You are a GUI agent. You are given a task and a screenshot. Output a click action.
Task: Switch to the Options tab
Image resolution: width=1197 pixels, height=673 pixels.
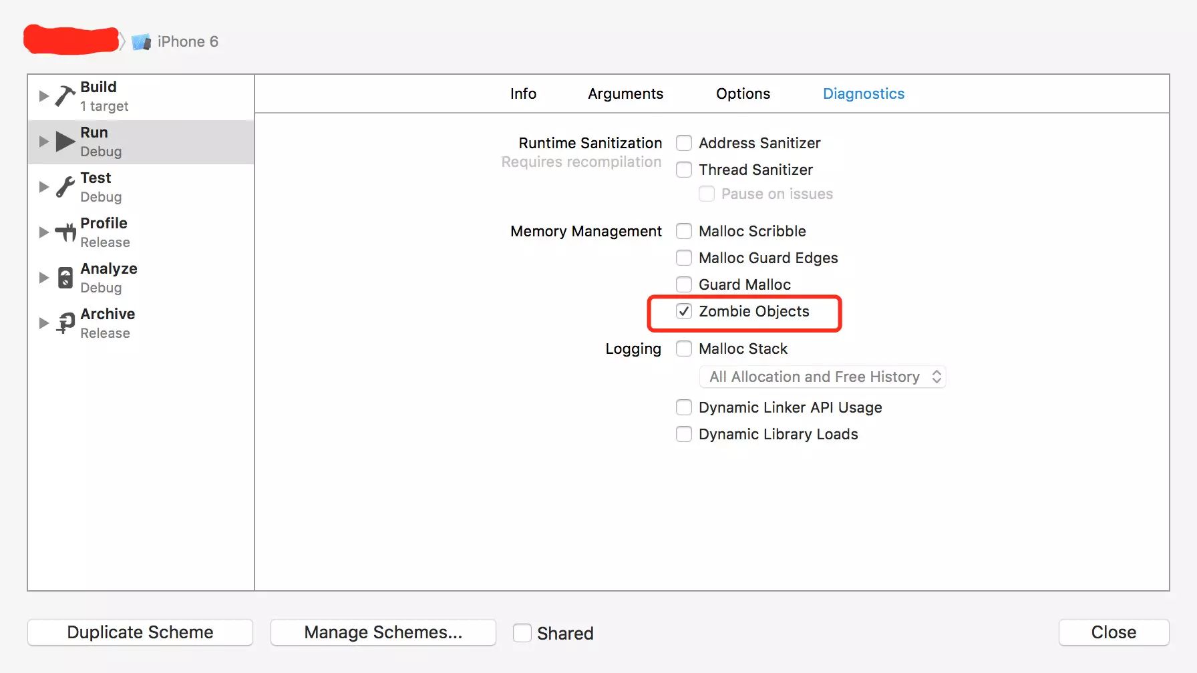pos(743,93)
